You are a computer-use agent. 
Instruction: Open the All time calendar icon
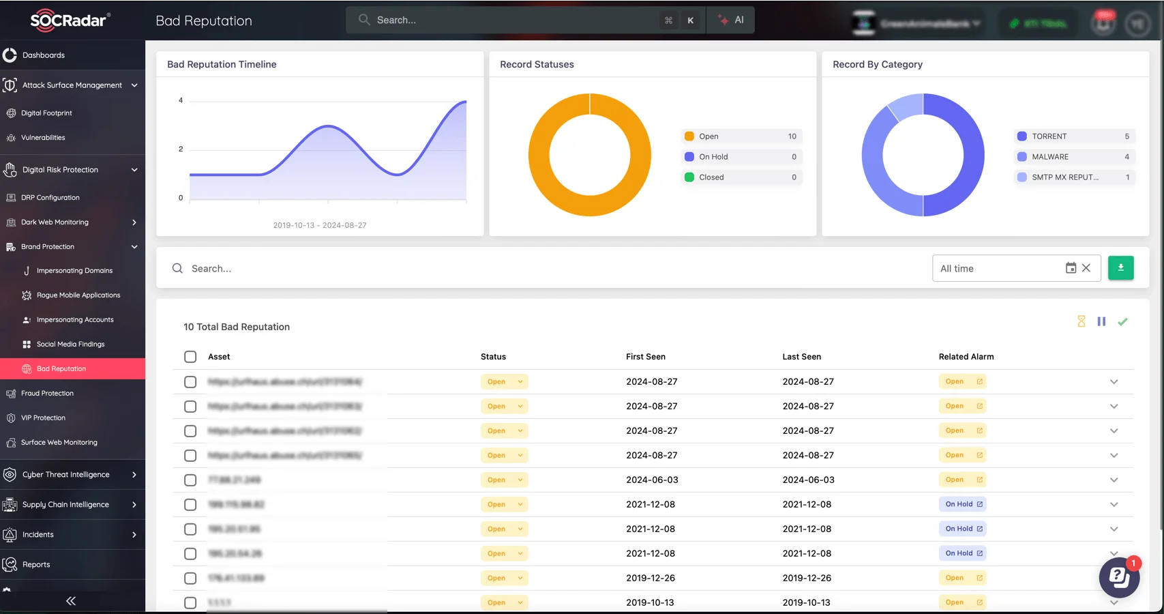tap(1071, 268)
